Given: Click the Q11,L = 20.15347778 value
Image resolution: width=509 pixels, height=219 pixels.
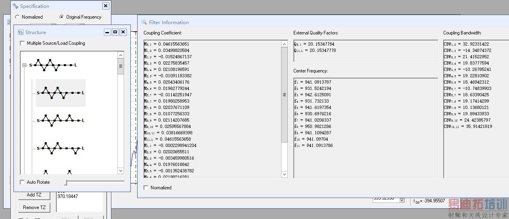Looking at the screenshot, I should point(315,50).
